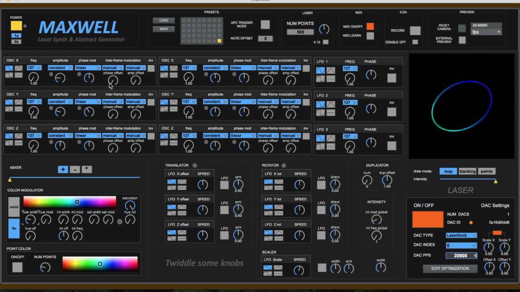Screen dimensions: 520x292
Task: Pick a color on point color spectrum
Action: [100, 264]
